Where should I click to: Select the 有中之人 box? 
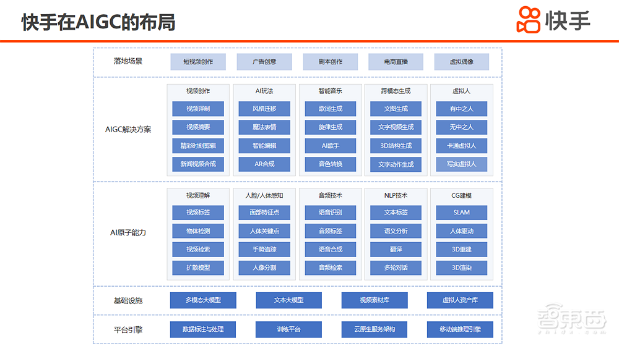point(462,109)
